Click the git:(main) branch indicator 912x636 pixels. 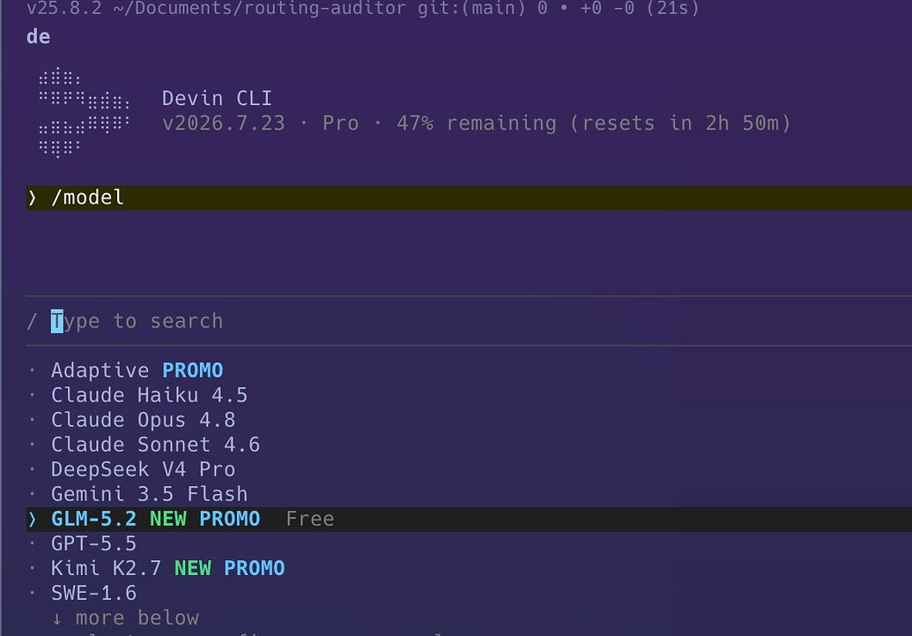pos(471,9)
